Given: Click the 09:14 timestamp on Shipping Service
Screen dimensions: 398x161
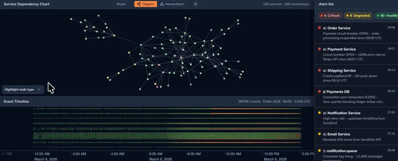Looking at the screenshot, I should click(391, 70).
